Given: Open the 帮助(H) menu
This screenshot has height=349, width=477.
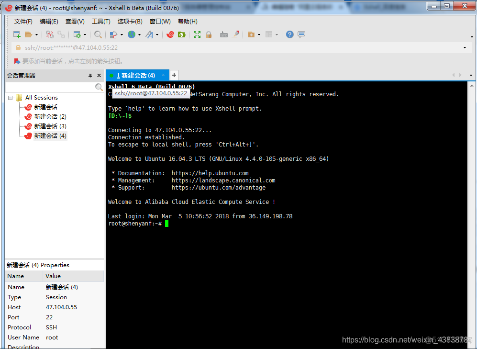Looking at the screenshot, I should click(188, 22).
